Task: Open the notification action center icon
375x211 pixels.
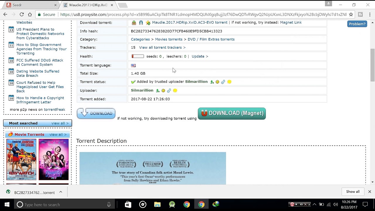Action: pyautogui.click(x=365, y=205)
